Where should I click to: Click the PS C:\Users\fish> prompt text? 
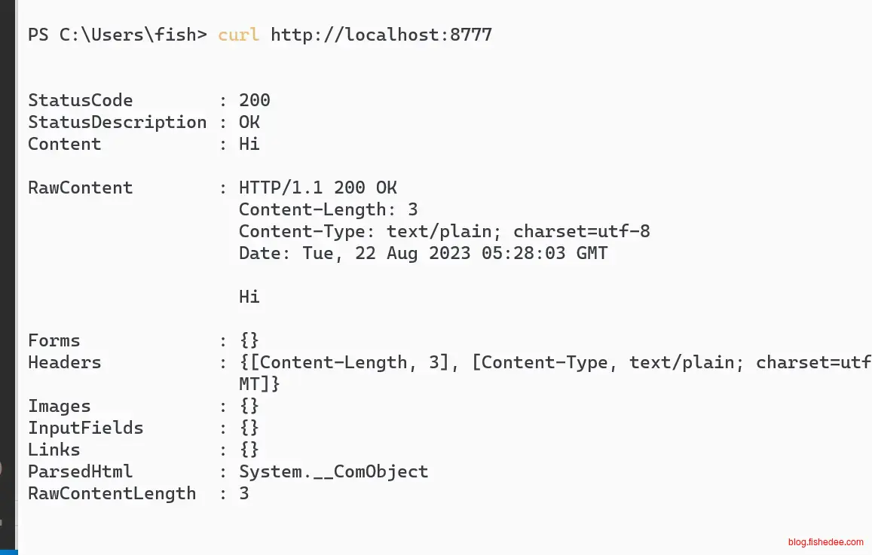click(117, 35)
